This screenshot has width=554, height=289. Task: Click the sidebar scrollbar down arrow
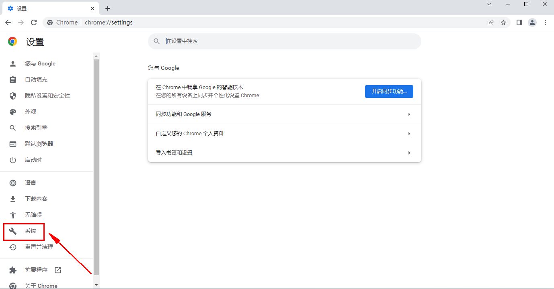pyautogui.click(x=96, y=285)
